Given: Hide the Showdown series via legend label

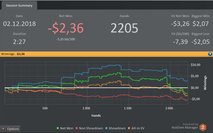Looking at the screenshot, I should click(117, 128).
